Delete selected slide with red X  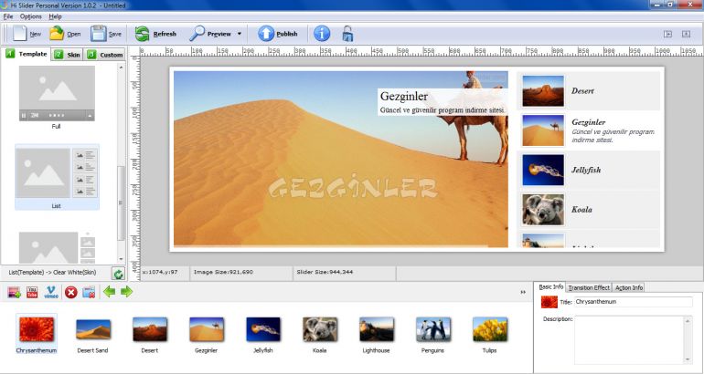click(70, 293)
